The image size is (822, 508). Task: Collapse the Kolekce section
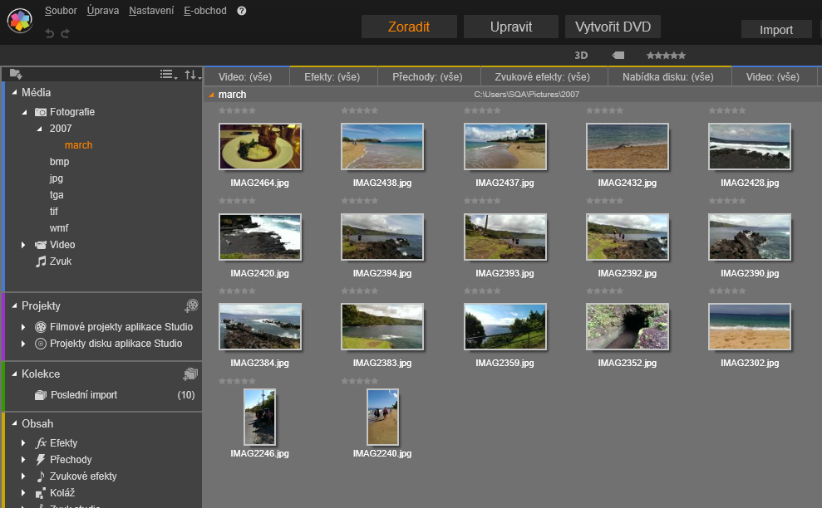pyautogui.click(x=14, y=374)
